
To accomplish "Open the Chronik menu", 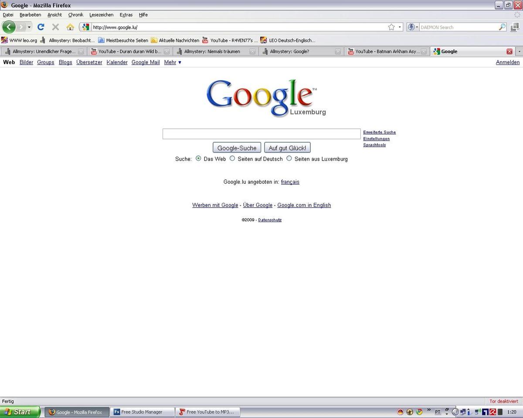I will 75,15.
